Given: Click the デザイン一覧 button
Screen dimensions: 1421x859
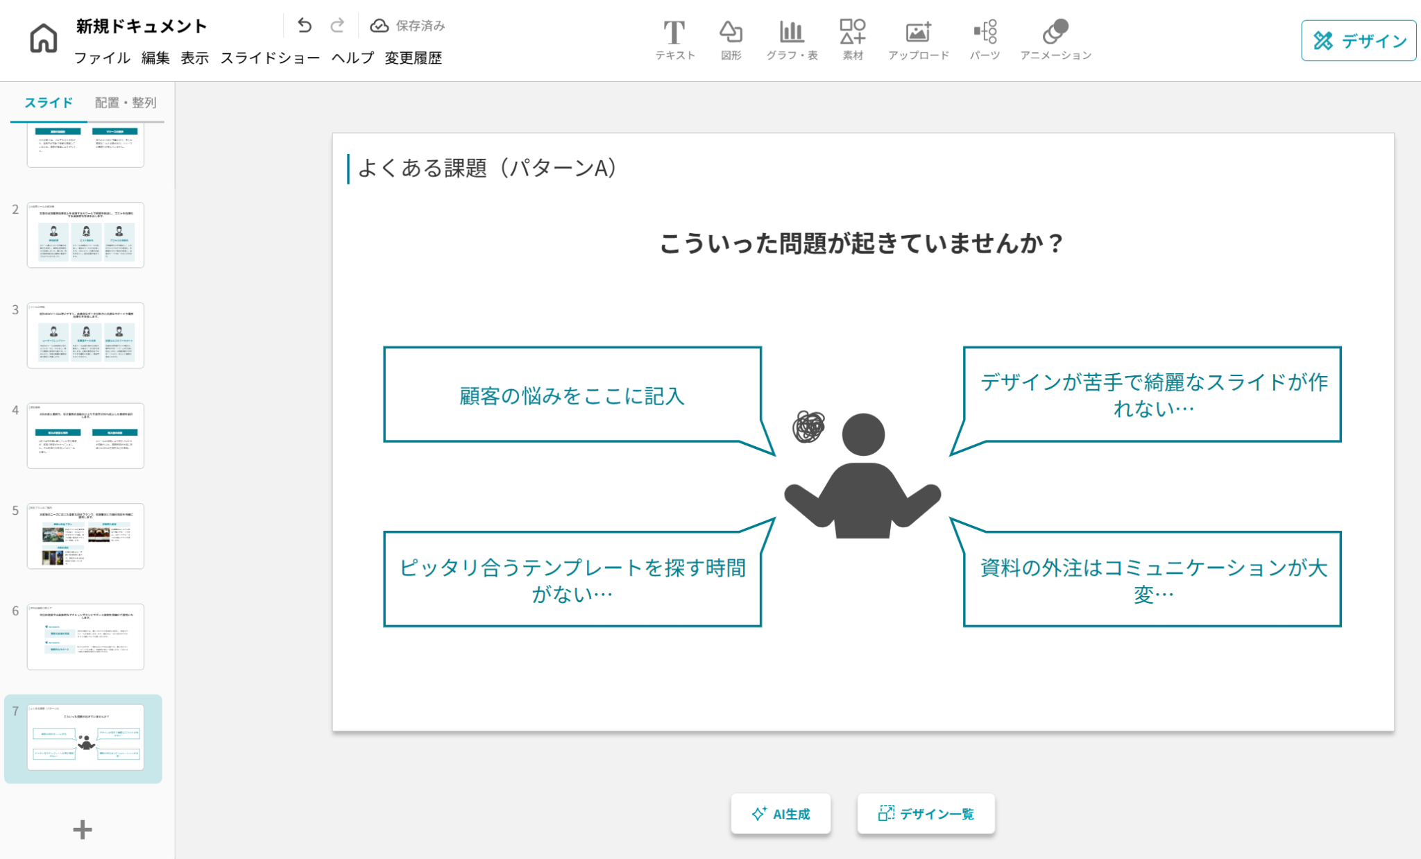Looking at the screenshot, I should pos(926,814).
